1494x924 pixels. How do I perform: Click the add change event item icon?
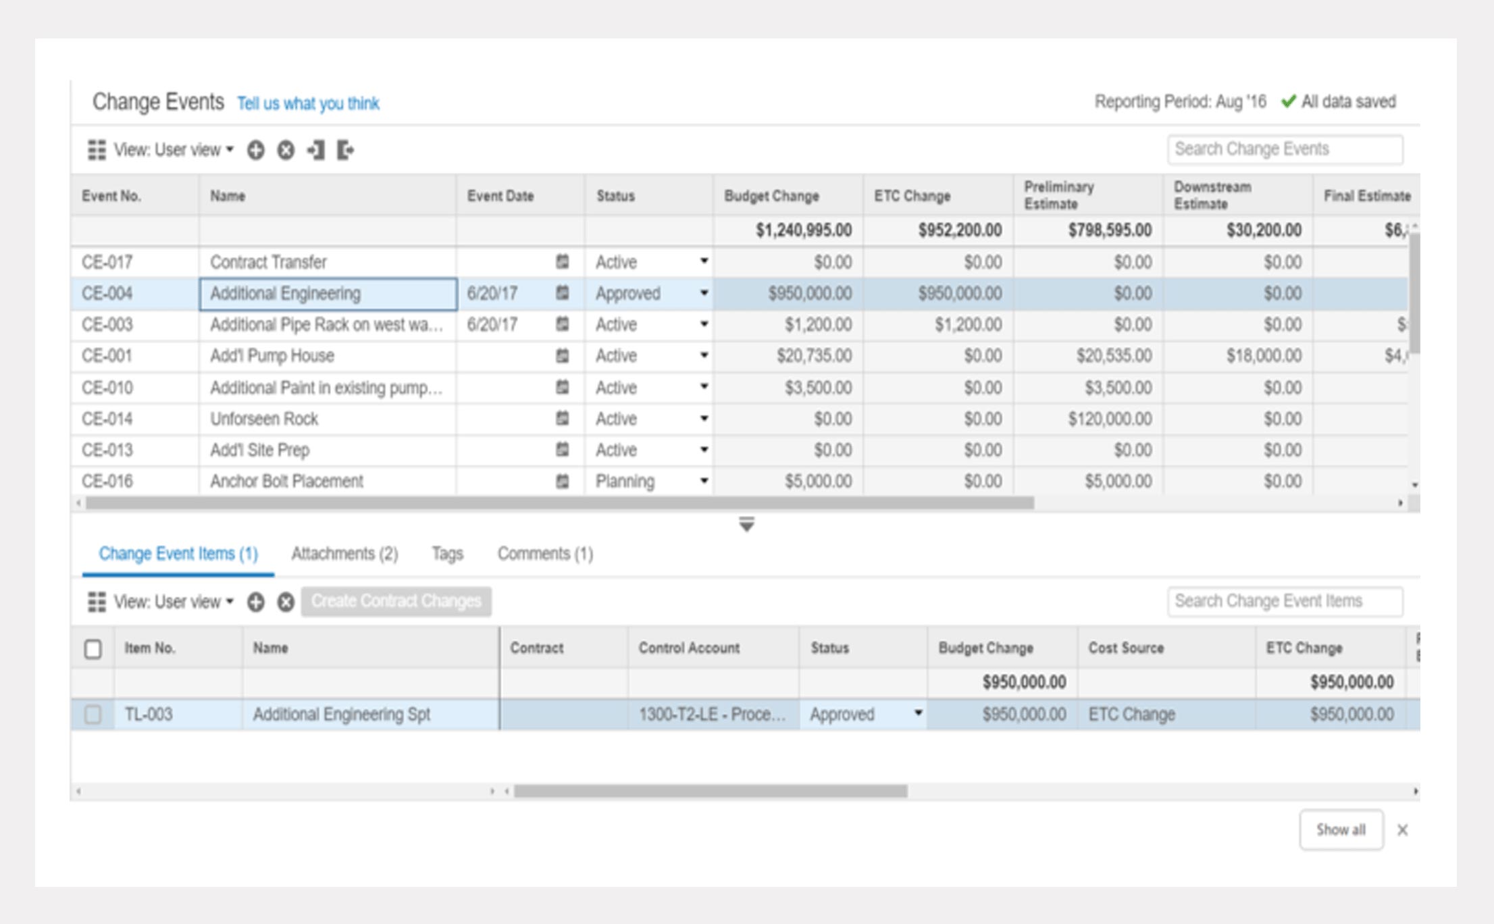tap(255, 601)
